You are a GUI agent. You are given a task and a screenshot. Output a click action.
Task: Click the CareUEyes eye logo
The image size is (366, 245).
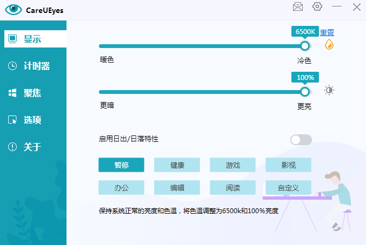[x=14, y=10]
